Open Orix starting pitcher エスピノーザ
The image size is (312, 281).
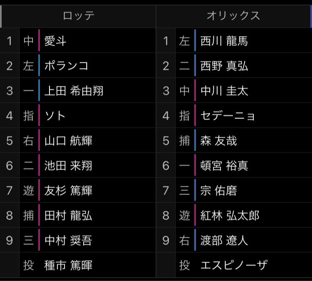pos(234,265)
